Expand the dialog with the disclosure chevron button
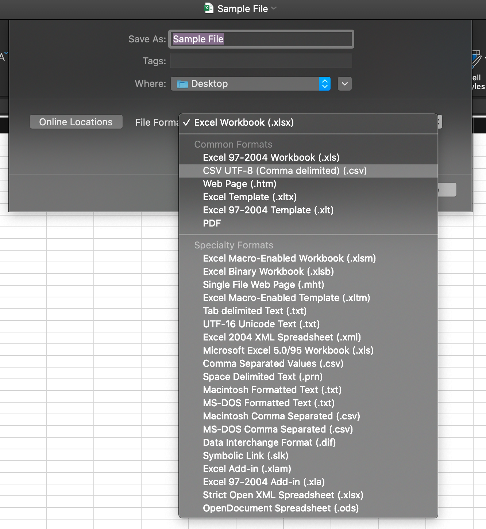Viewport: 486px width, 529px height. point(344,84)
